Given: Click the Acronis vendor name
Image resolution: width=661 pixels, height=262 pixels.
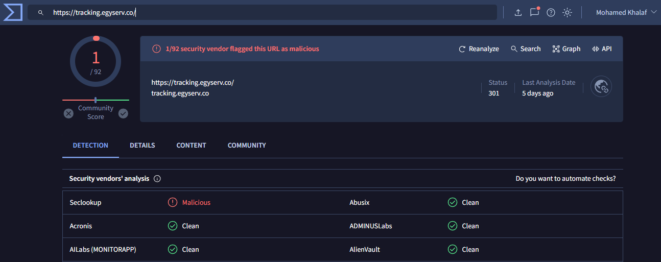Looking at the screenshot, I should pos(81,226).
